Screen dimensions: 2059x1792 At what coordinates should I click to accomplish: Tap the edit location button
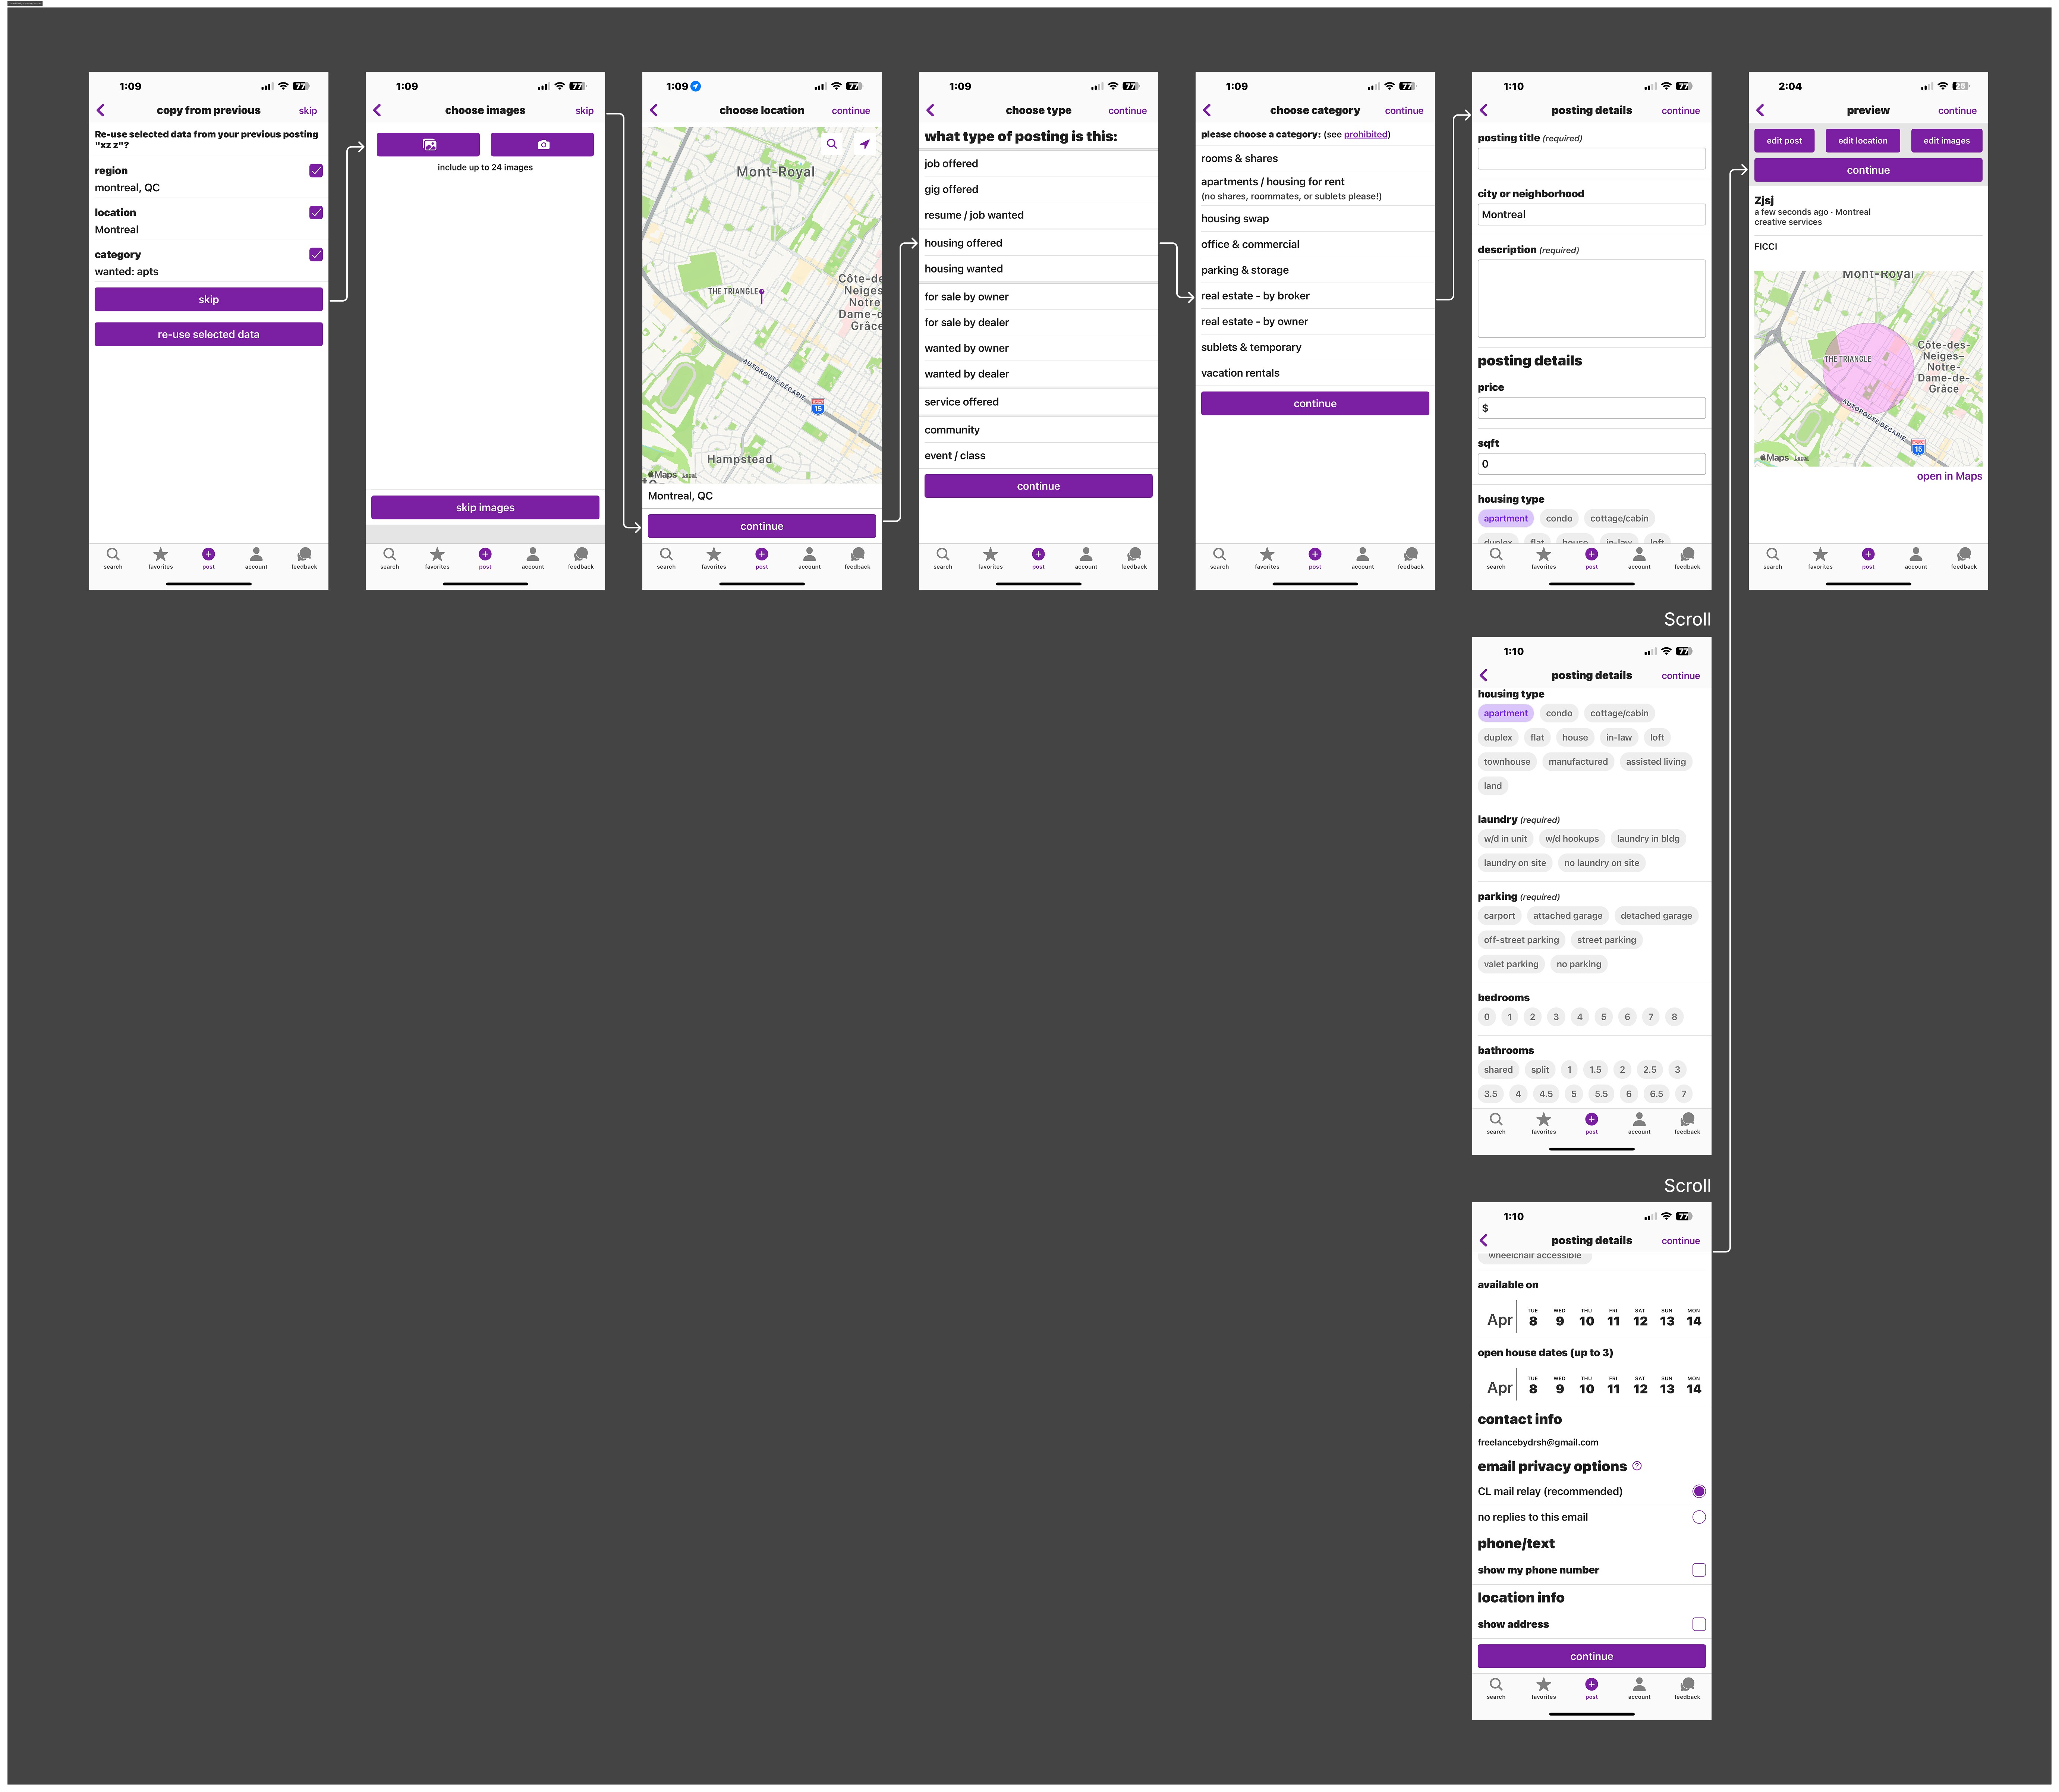[x=1862, y=141]
